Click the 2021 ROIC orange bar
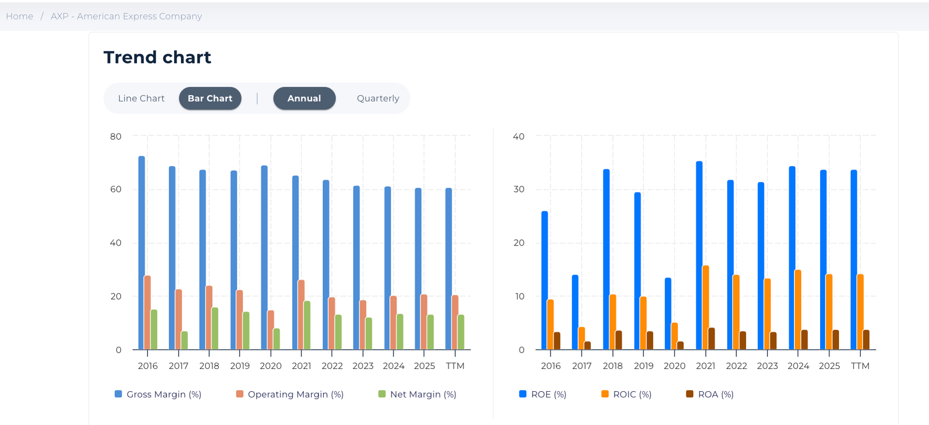Screen dimensions: 929x425 pos(705,307)
